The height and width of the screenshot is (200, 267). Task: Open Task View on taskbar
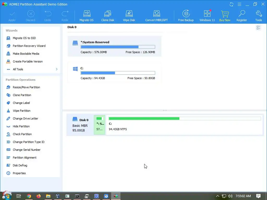19,196
